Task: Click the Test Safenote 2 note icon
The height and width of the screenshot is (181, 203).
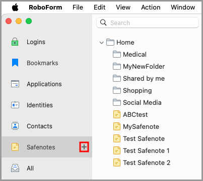Action: tap(117, 162)
